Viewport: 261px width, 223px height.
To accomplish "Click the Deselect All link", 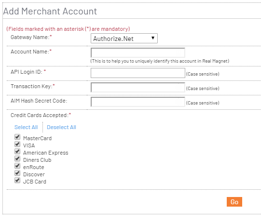I will pyautogui.click(x=61, y=127).
